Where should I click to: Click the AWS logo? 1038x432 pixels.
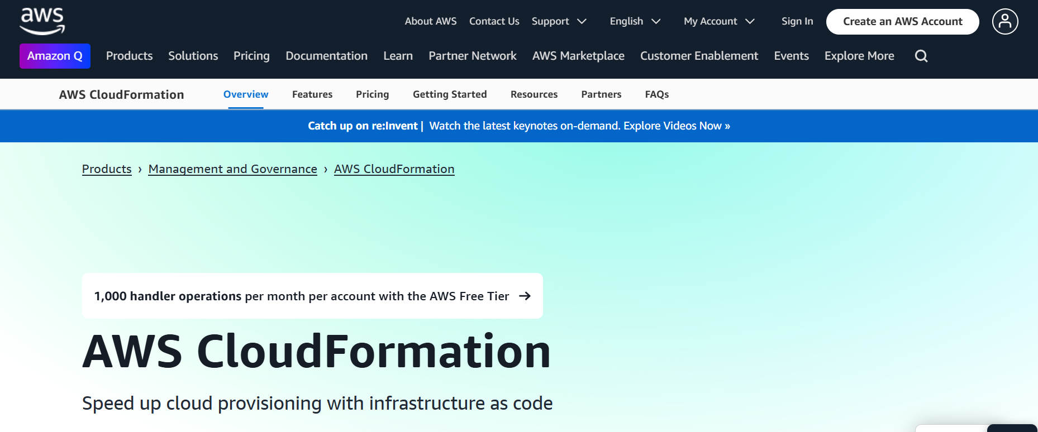[42, 21]
